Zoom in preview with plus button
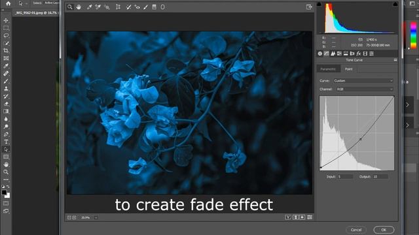This screenshot has height=235, width=419. click(74, 217)
